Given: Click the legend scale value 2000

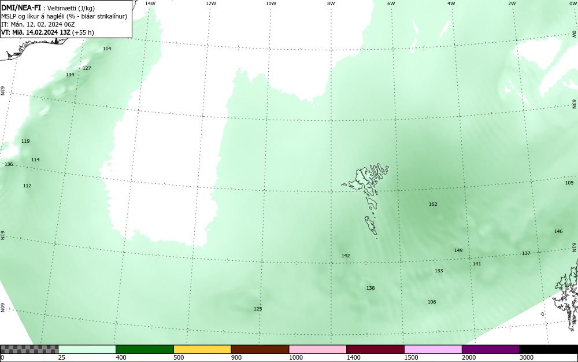Looking at the screenshot, I should (469, 357).
